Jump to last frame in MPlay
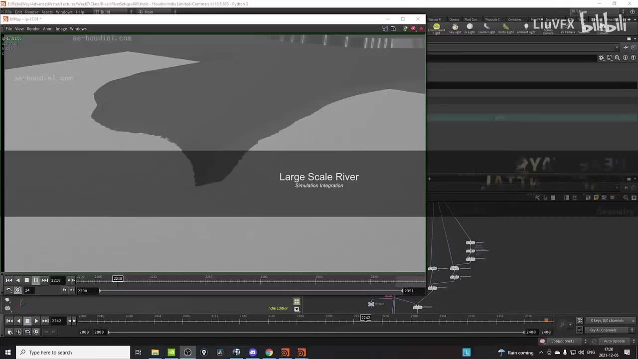Viewport: 638px width, 359px height. click(45, 280)
